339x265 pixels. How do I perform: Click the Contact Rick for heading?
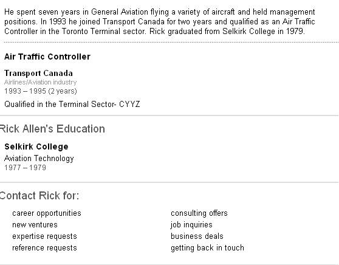tap(39, 196)
